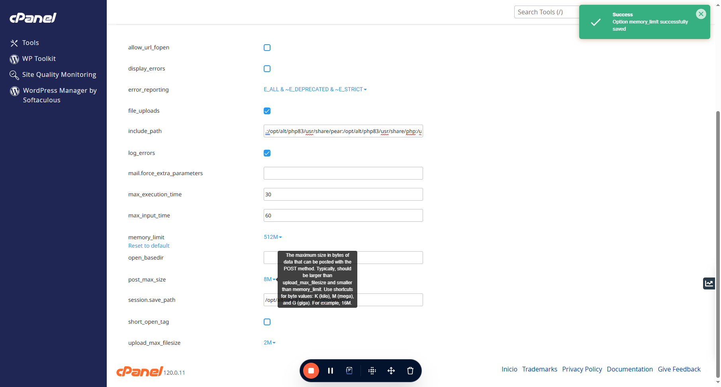Uncheck the file_uploads checkbox
Viewport: 721px width, 387px height.
point(267,111)
